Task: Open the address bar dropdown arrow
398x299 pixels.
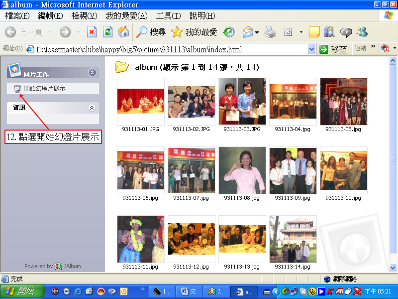Action: [312, 49]
